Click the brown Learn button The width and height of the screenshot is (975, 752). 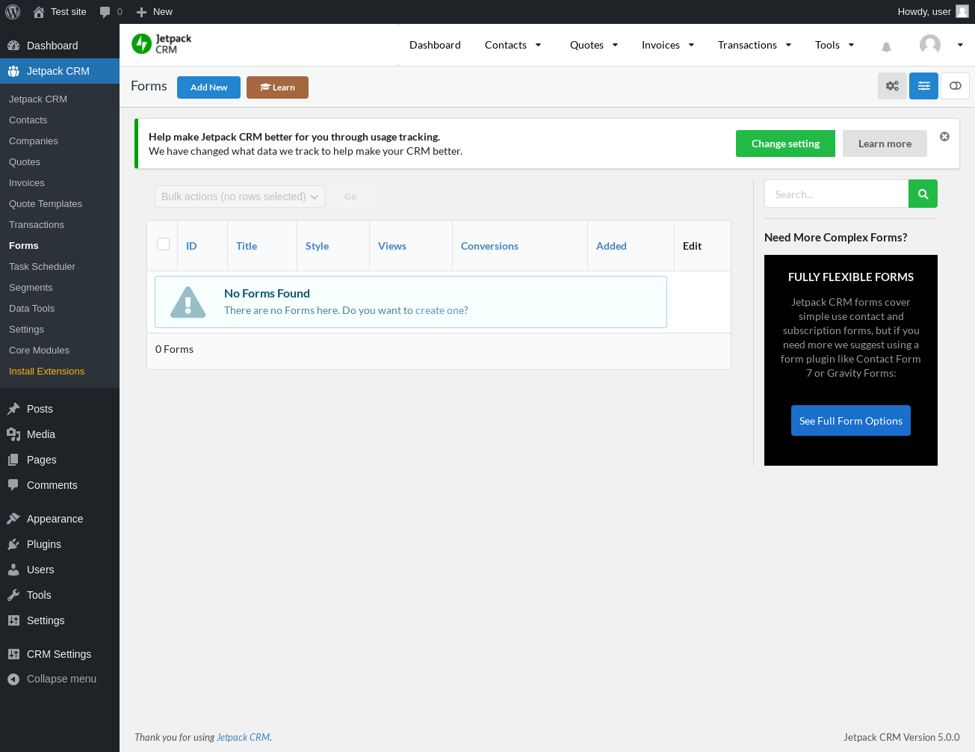pos(277,87)
